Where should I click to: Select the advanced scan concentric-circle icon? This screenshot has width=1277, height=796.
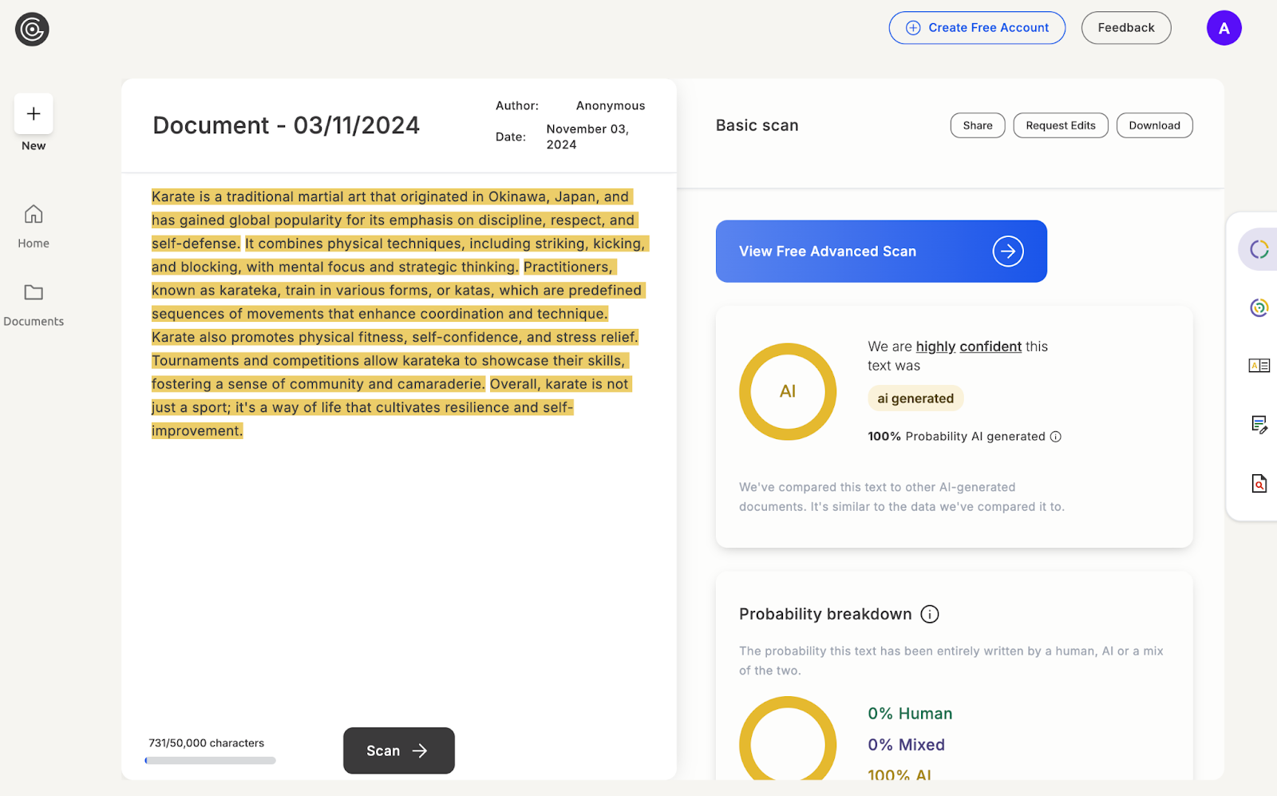(x=1259, y=307)
